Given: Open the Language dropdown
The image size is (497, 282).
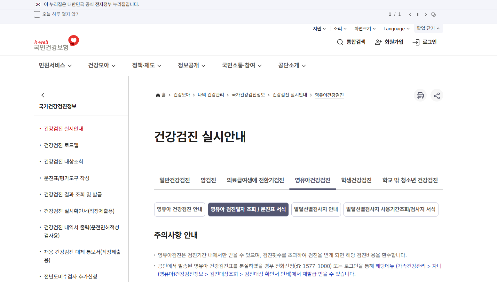Looking at the screenshot, I should point(397,29).
